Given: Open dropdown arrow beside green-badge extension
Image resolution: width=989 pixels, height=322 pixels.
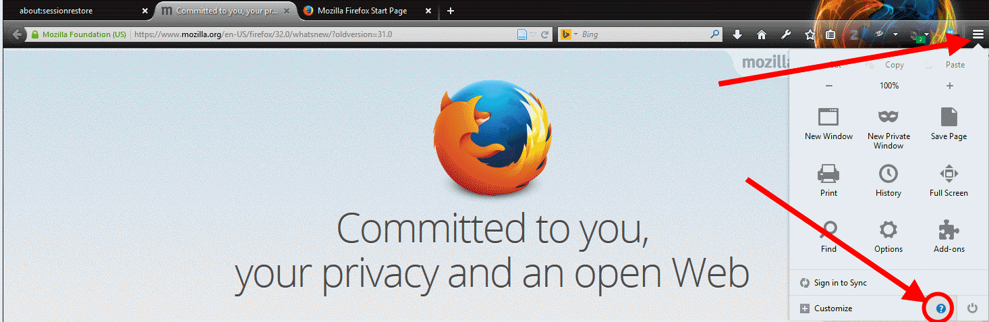Looking at the screenshot, I should click(928, 34).
